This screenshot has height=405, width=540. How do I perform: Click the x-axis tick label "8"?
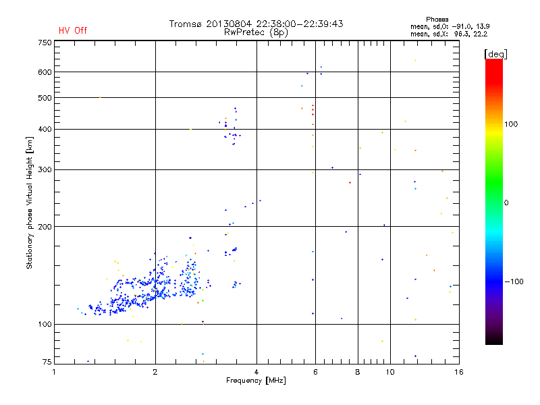pos(358,372)
